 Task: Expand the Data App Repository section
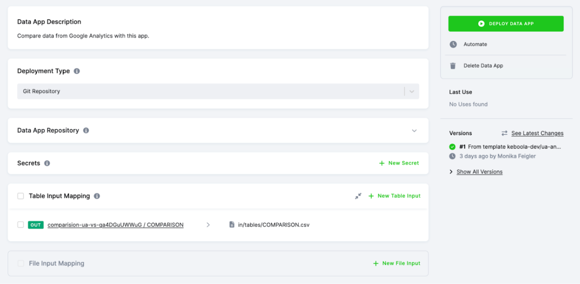pyautogui.click(x=414, y=130)
